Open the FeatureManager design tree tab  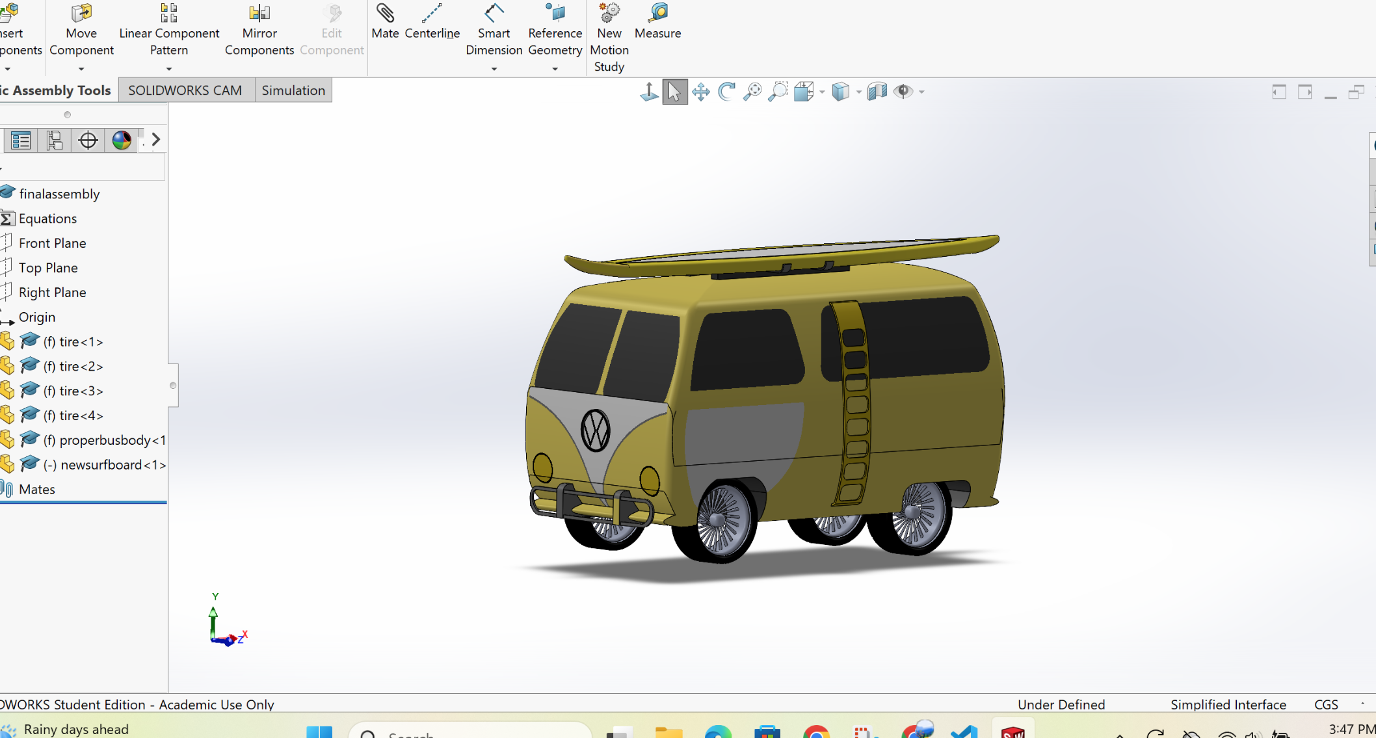(21, 140)
